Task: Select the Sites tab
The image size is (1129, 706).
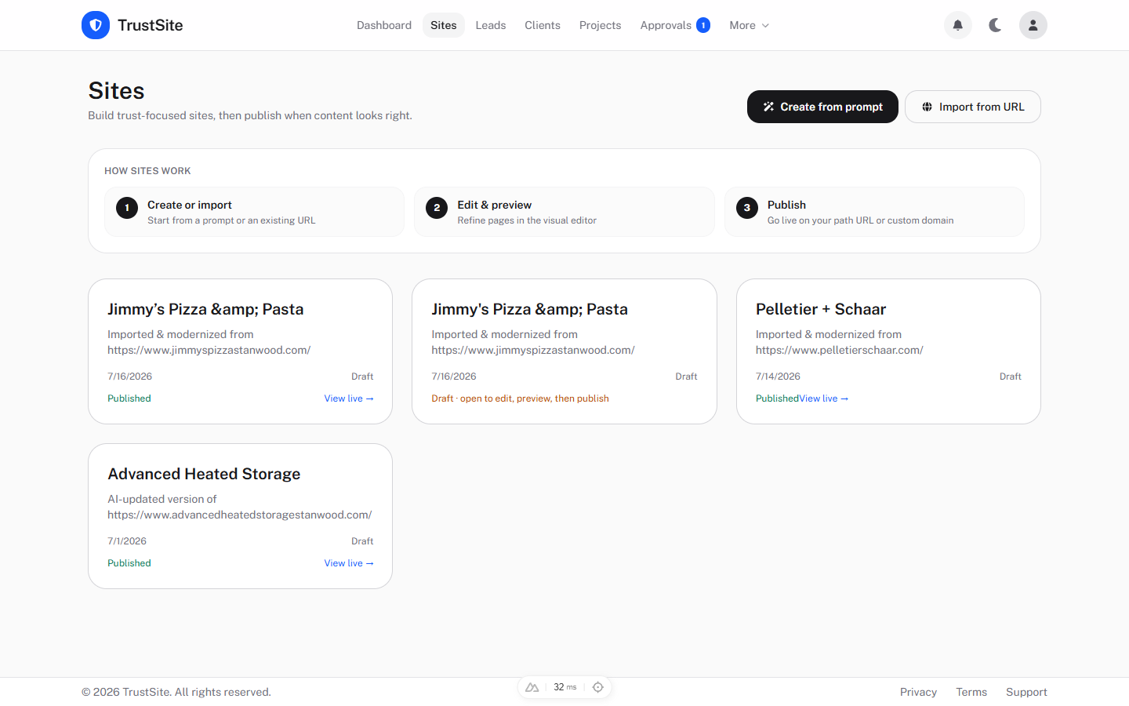Action: (x=444, y=25)
